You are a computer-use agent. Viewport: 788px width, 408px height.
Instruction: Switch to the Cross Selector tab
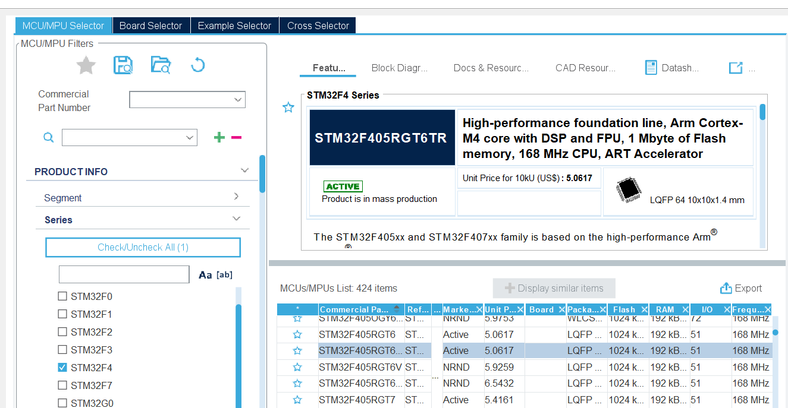318,26
